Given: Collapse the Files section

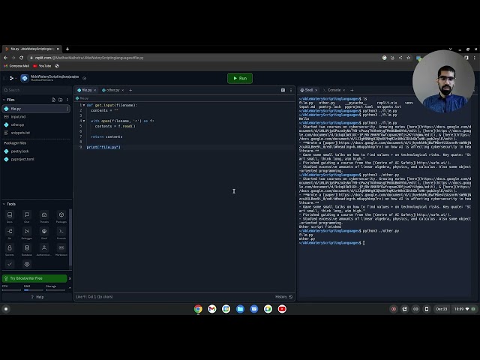Looking at the screenshot, I should [x=4, y=100].
